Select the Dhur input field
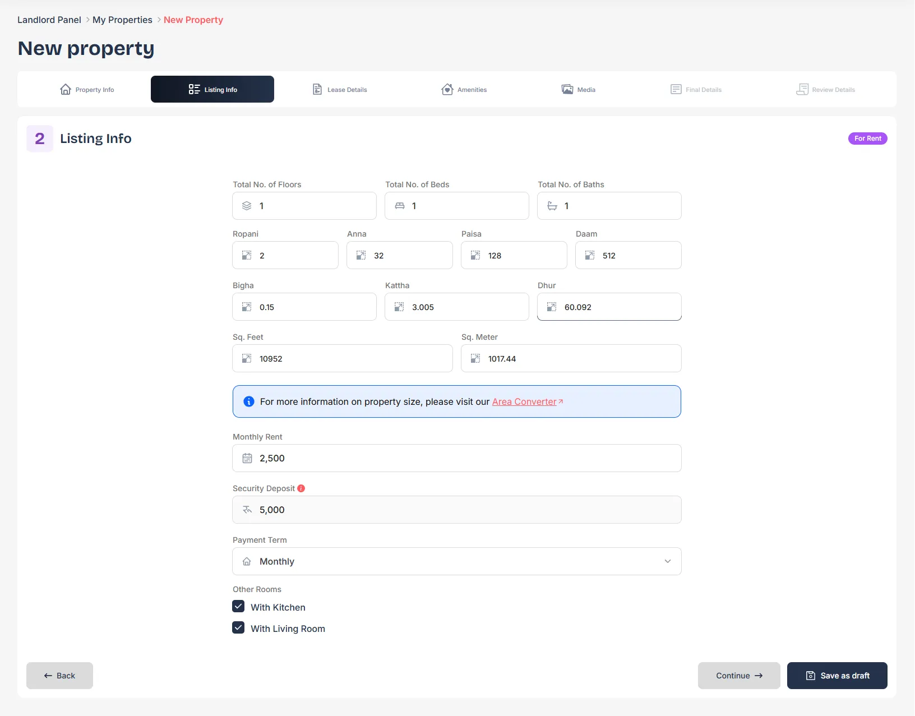This screenshot has width=915, height=716. 609,307
